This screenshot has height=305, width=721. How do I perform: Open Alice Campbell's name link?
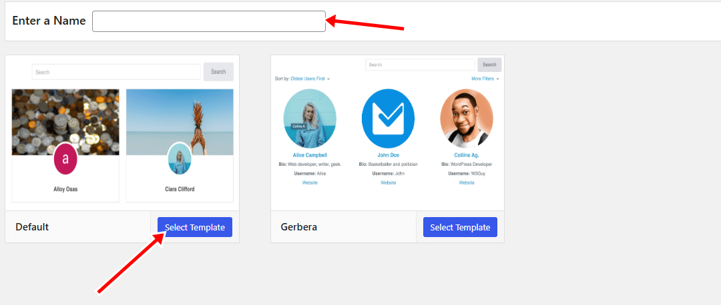coord(310,155)
